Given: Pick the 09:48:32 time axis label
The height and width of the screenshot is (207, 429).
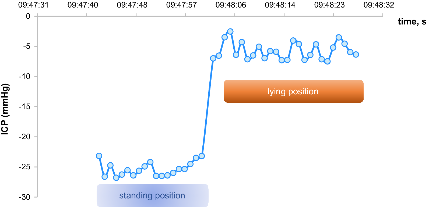Looking at the screenshot, I should pos(379,5).
